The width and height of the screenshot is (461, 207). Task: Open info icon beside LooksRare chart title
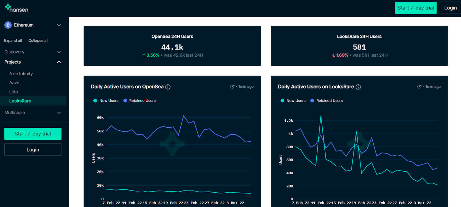pyautogui.click(x=358, y=87)
